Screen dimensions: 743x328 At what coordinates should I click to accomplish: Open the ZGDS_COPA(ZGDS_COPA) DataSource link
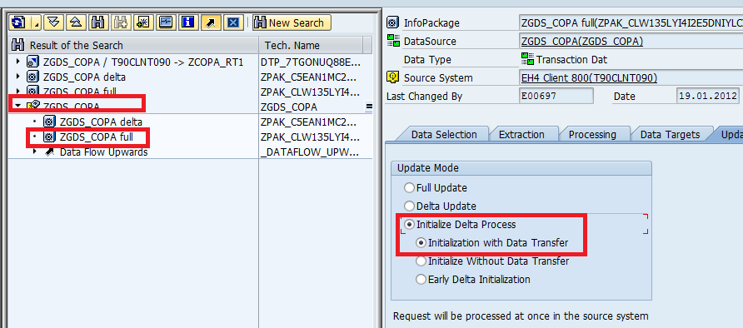[582, 41]
